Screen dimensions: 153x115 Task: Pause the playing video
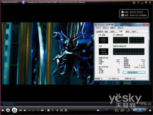[x=14, y=110]
